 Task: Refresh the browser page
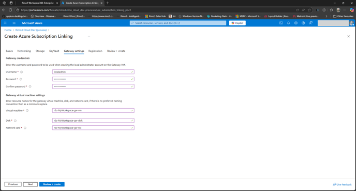click(x=10, y=10)
